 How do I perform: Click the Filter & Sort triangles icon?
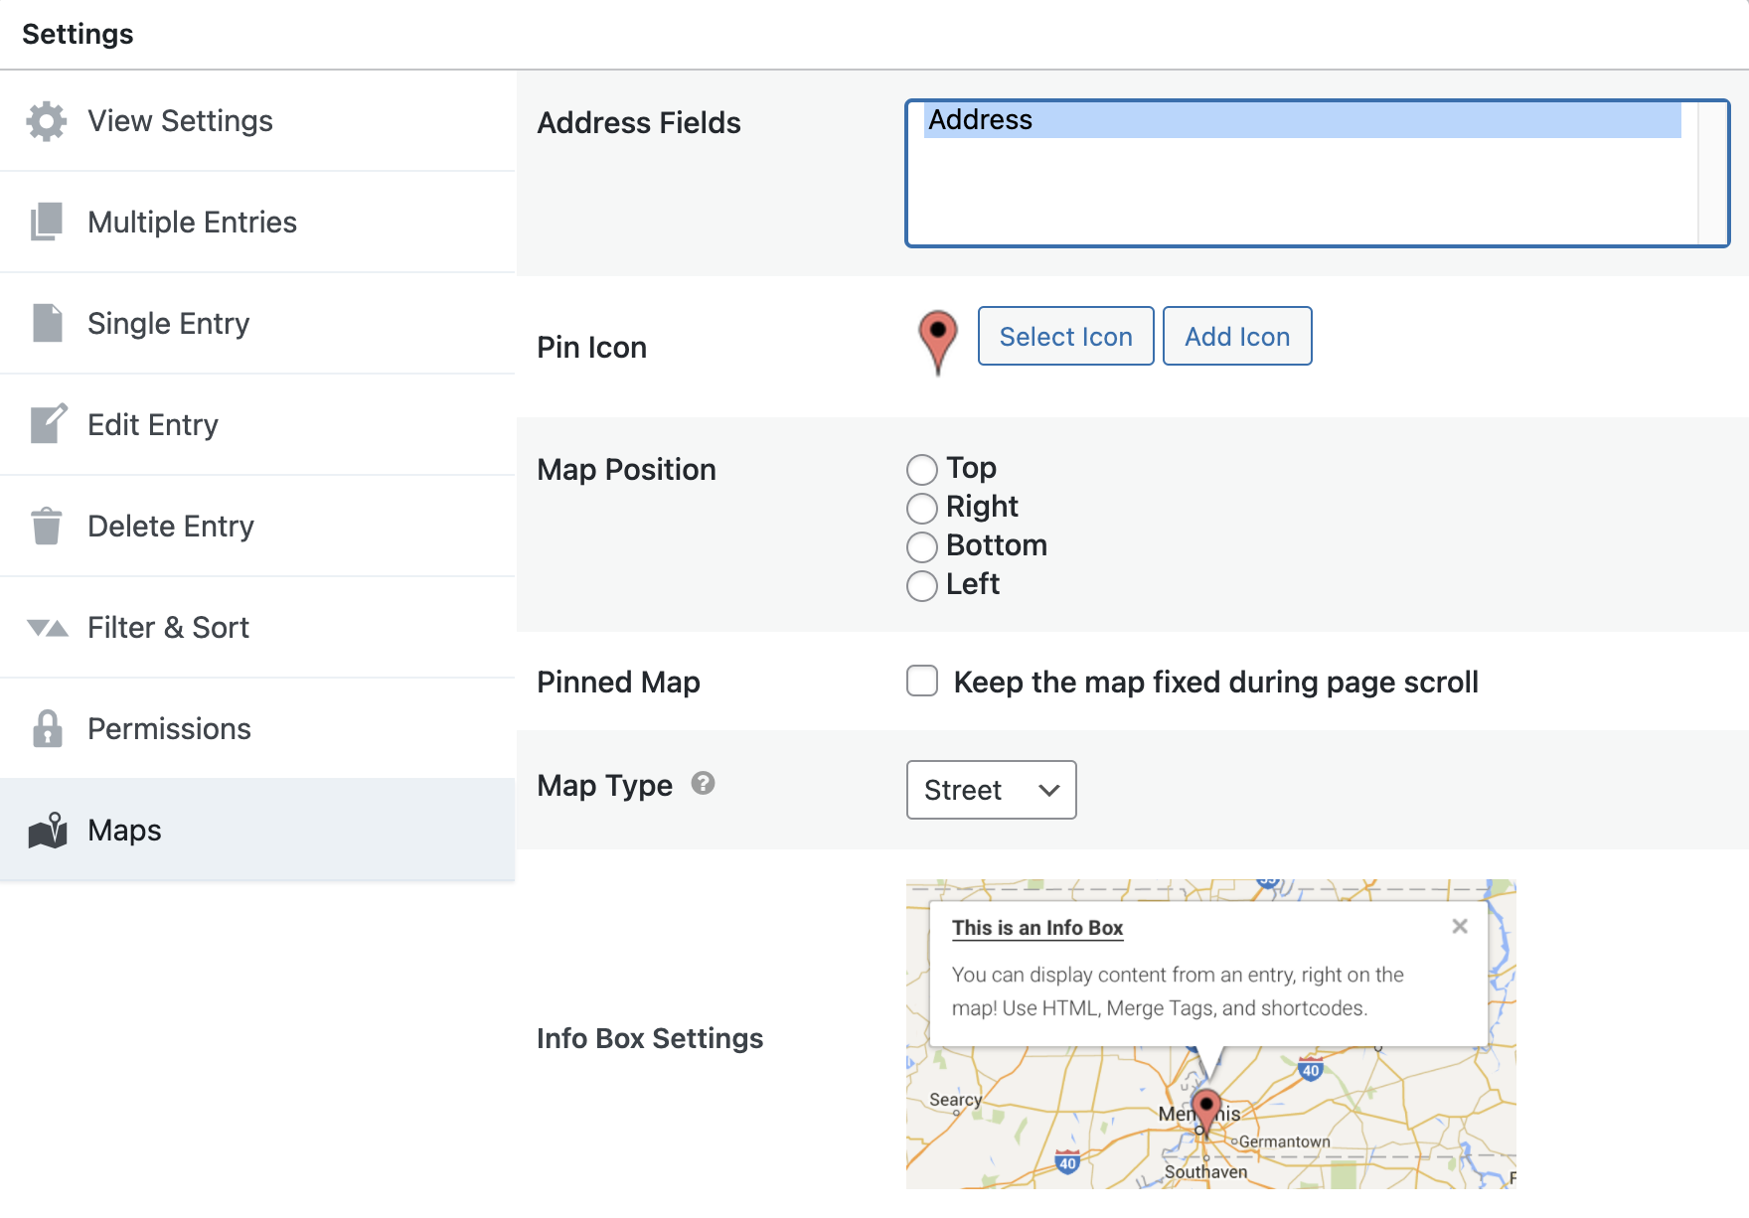[x=48, y=628]
